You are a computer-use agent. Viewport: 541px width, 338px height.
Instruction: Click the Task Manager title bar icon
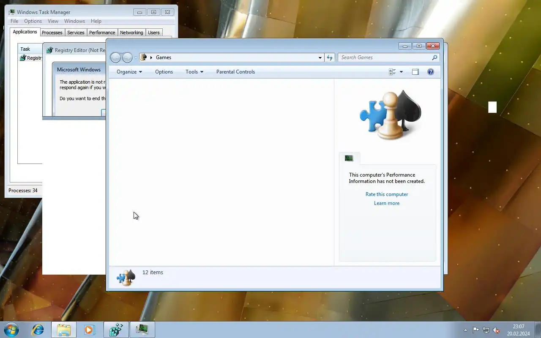[12, 12]
